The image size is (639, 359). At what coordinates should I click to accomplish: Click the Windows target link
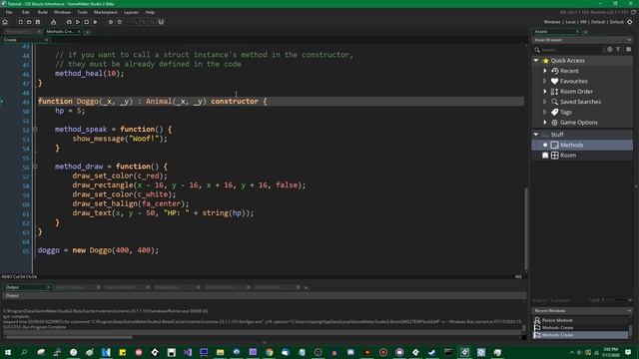(x=552, y=22)
